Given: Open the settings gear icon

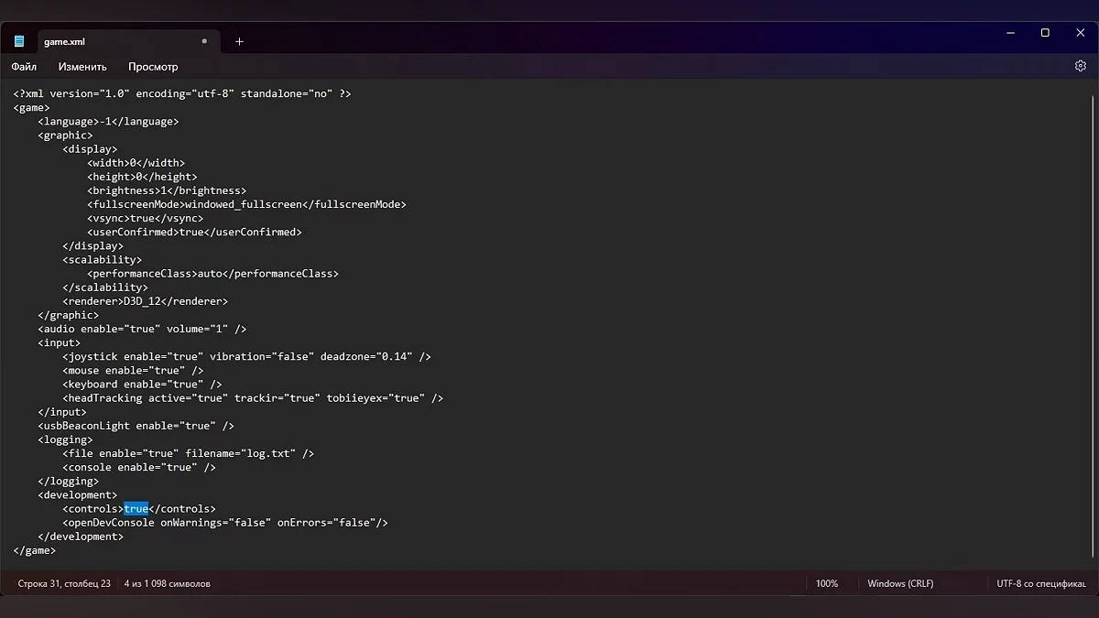Looking at the screenshot, I should (x=1080, y=66).
